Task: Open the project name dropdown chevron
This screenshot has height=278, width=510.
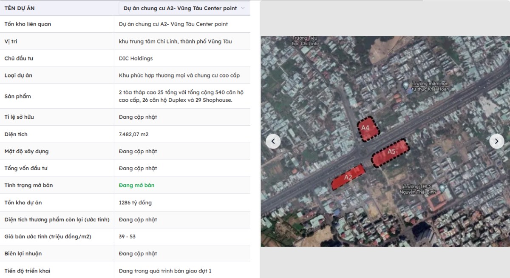Action: click(x=243, y=8)
